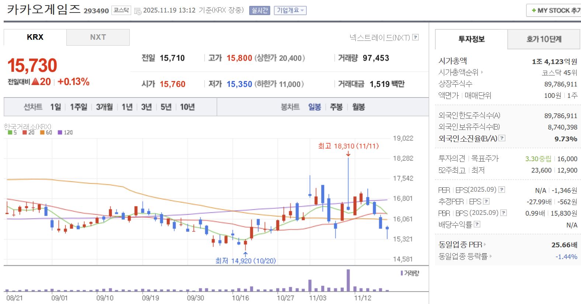Open the NXT help question-mark icon

coord(415,37)
